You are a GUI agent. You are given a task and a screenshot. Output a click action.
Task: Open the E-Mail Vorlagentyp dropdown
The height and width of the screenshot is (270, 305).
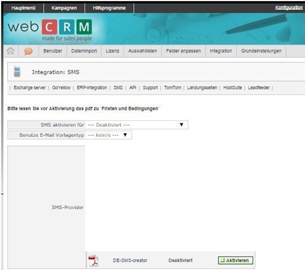tap(109, 135)
